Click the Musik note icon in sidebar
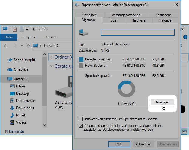This screenshot has height=150, width=189. click(x=12, y=115)
